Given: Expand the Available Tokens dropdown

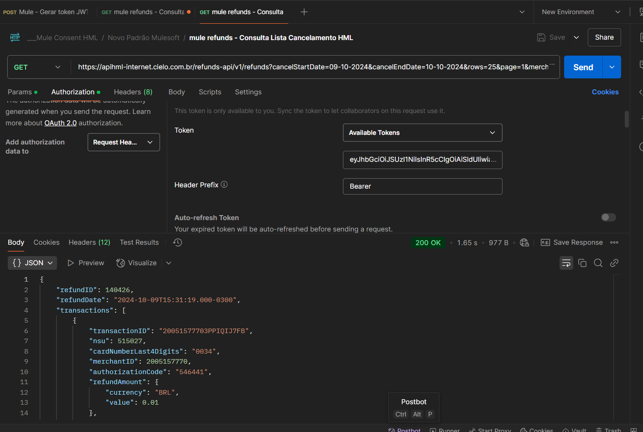Looking at the screenshot, I should [422, 133].
